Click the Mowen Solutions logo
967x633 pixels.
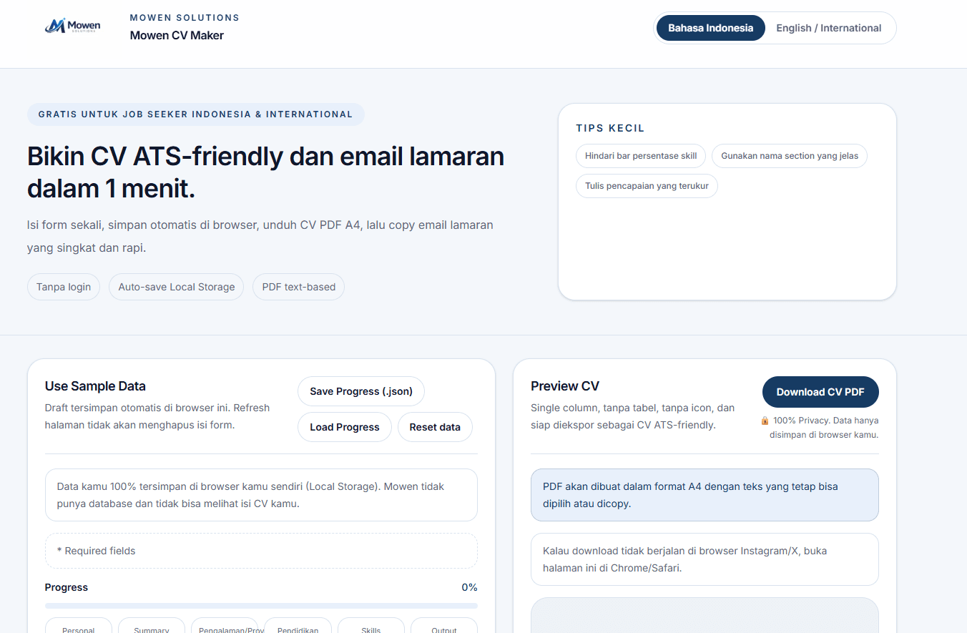(x=72, y=26)
